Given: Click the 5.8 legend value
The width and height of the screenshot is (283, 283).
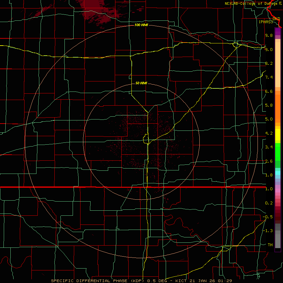Looking at the screenshot, I should coord(269,105).
